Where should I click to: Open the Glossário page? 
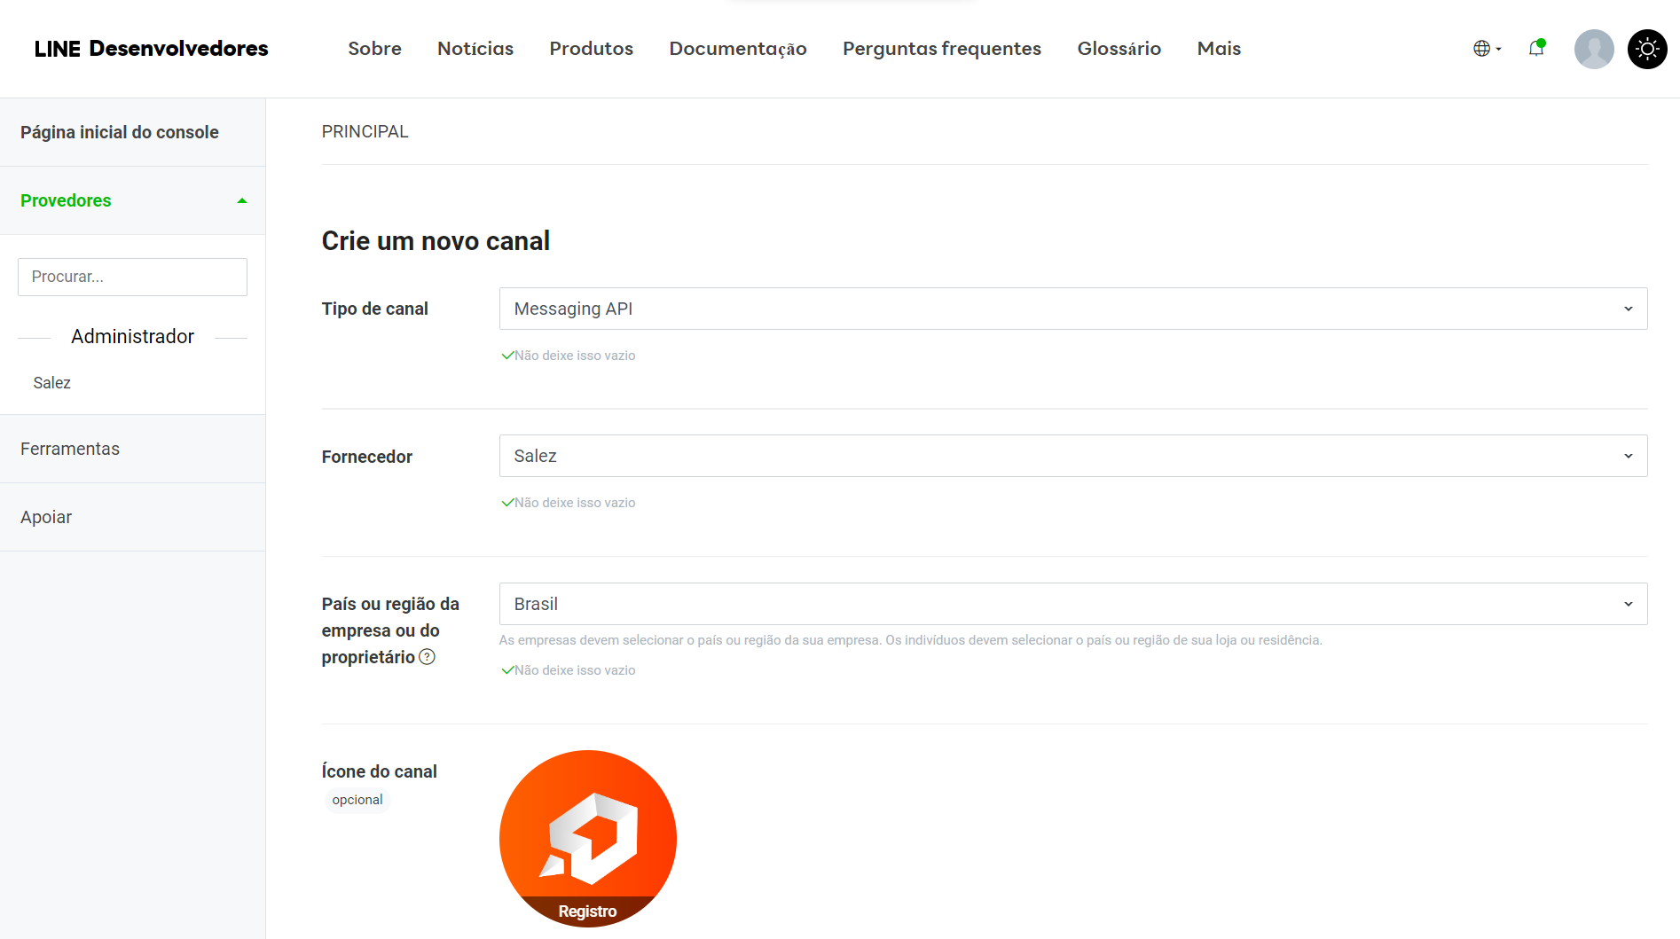[x=1119, y=49]
